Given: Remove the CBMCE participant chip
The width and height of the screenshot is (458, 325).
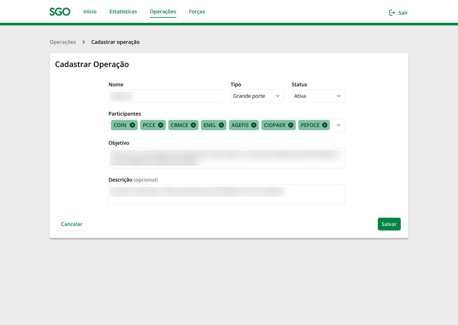Looking at the screenshot, I should (193, 125).
